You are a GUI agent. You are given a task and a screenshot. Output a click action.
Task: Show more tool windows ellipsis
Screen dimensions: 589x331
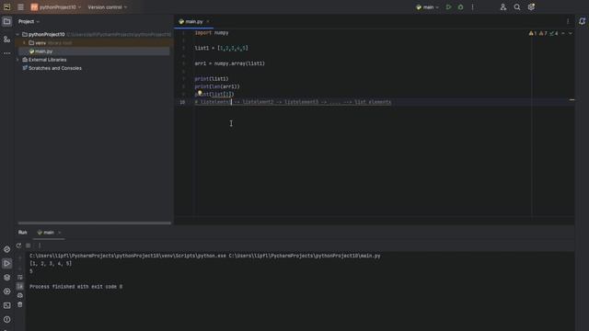[x=6, y=53]
